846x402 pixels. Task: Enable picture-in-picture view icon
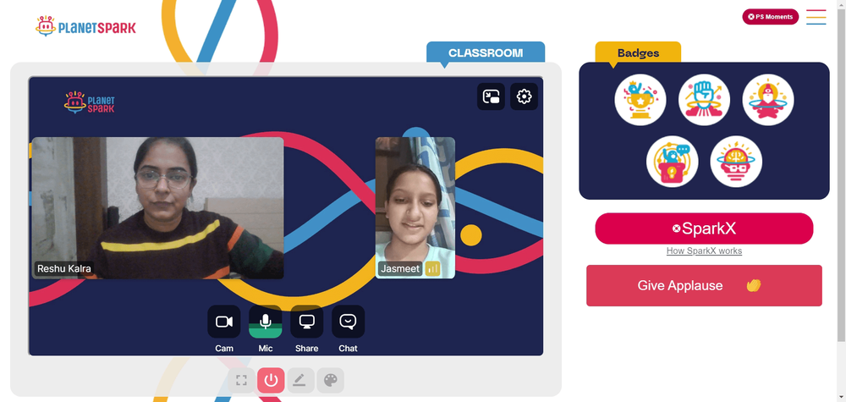point(491,96)
